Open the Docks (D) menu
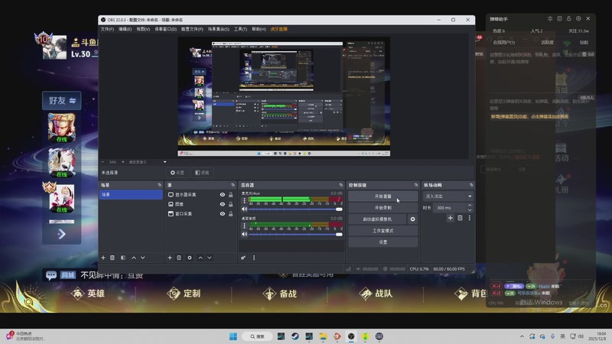Image resolution: width=612 pixels, height=344 pixels. [x=165, y=29]
